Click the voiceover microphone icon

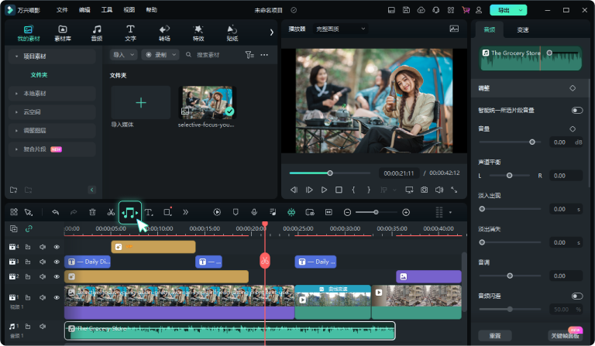tap(253, 212)
